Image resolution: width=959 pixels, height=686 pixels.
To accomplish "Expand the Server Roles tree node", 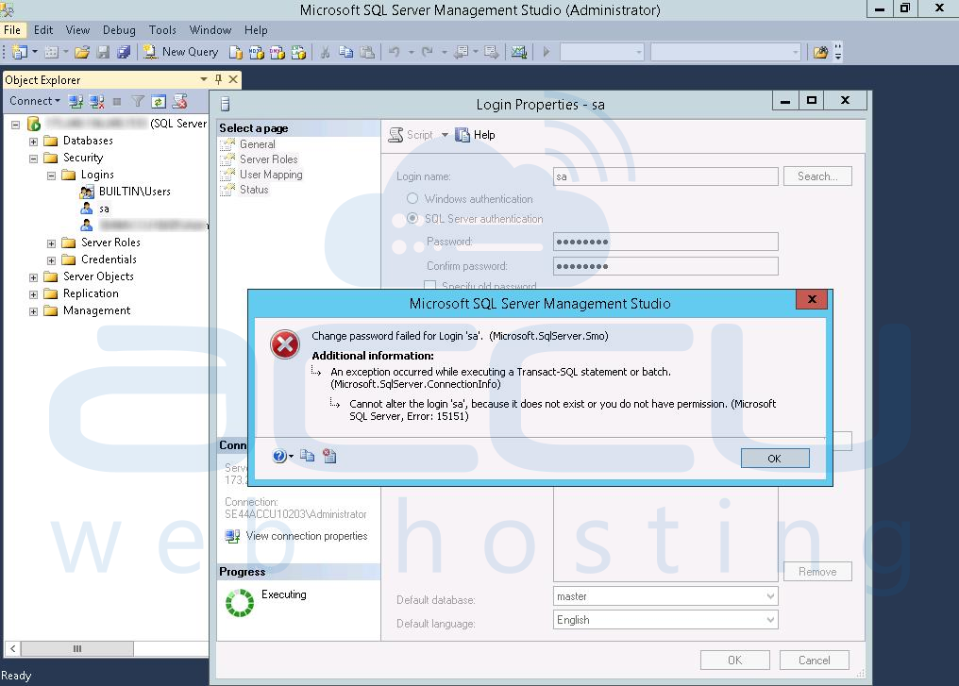I will pyautogui.click(x=51, y=243).
